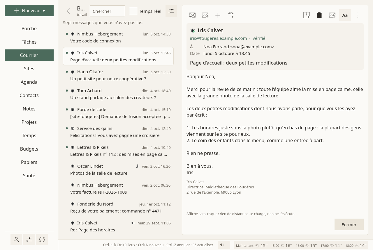Open the search filter settings sliders icon
Screen dimensions: 373x250
(171, 11)
